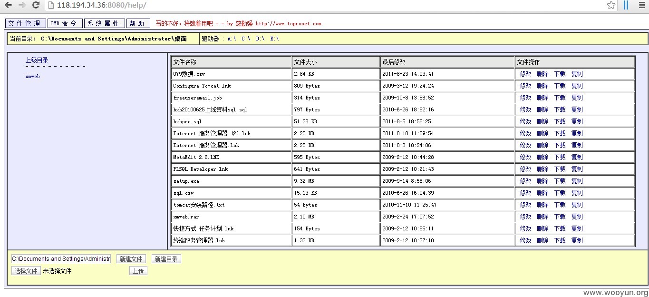Viewport: 649px width, 297px height.
Task: Click 修改 for 终端服务管理器.lnk
Action: [x=525, y=240]
